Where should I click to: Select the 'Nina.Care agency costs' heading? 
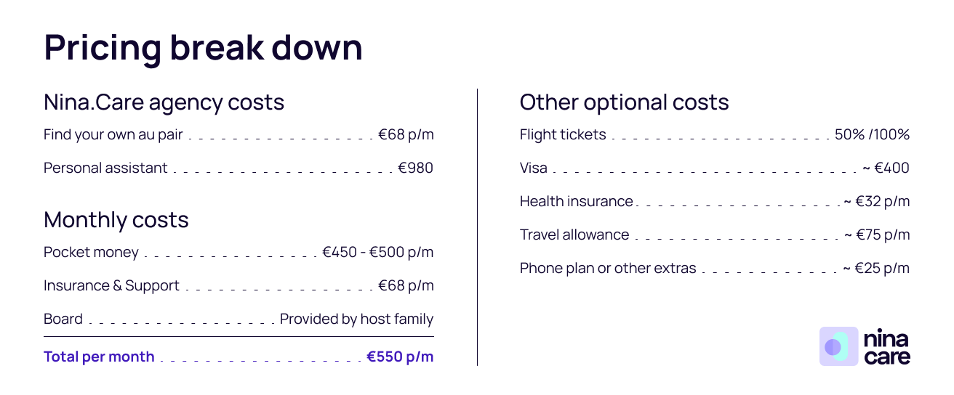pyautogui.click(x=164, y=102)
